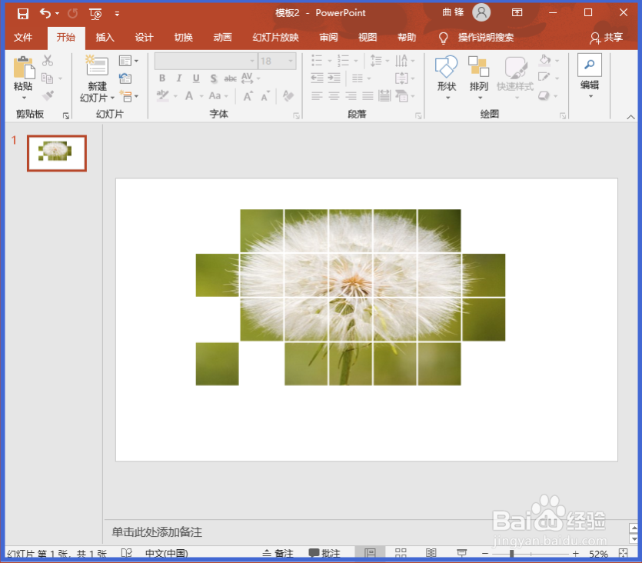The image size is (642, 563).
Task: Open the 审阅 tab
Action: click(328, 38)
